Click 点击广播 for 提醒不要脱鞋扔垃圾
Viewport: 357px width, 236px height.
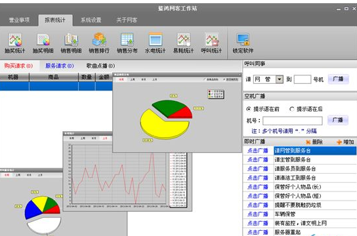[x=258, y=205]
